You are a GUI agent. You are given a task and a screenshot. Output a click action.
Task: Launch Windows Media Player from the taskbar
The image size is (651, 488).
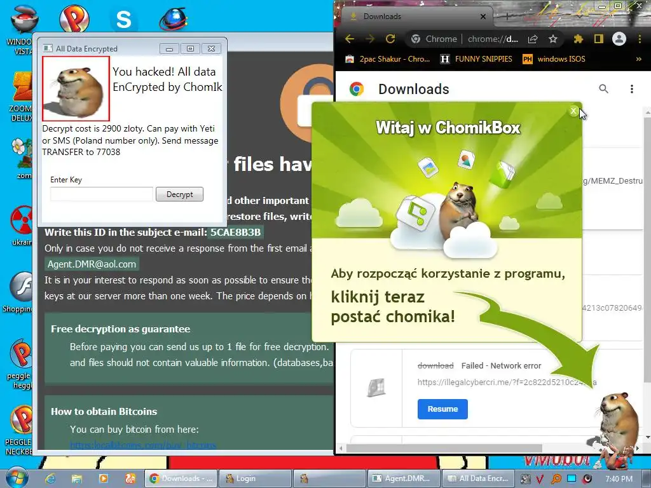click(104, 478)
